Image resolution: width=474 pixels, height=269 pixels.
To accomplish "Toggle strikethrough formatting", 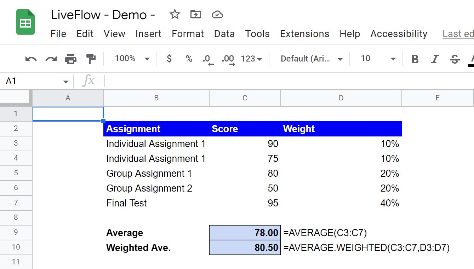I will (x=455, y=59).
